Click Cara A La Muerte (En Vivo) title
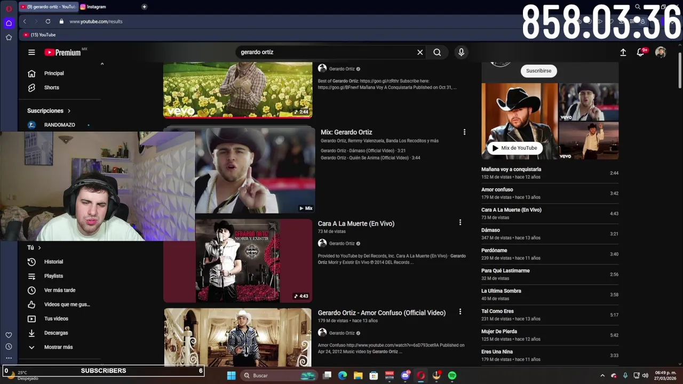 [x=356, y=223]
